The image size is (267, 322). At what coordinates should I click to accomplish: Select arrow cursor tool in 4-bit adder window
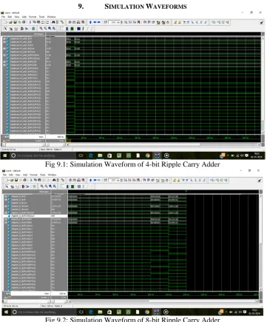click(x=5, y=29)
